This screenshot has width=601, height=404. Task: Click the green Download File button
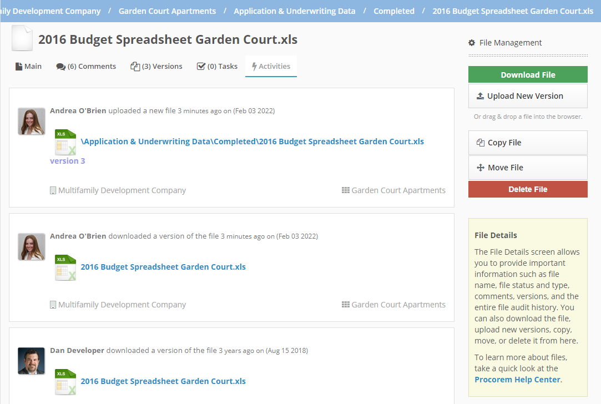click(x=528, y=75)
